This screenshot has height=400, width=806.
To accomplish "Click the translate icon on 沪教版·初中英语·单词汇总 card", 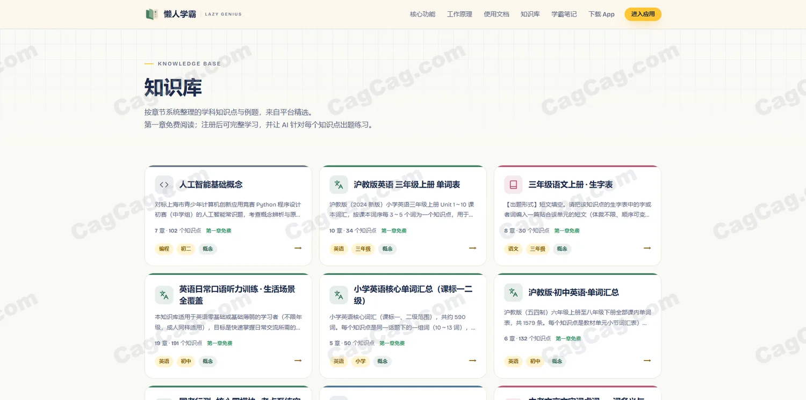I will tap(513, 293).
